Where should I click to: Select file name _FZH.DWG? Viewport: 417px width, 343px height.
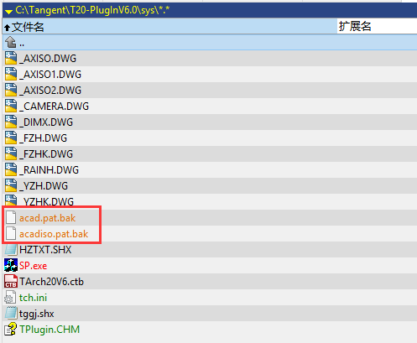coord(44,138)
